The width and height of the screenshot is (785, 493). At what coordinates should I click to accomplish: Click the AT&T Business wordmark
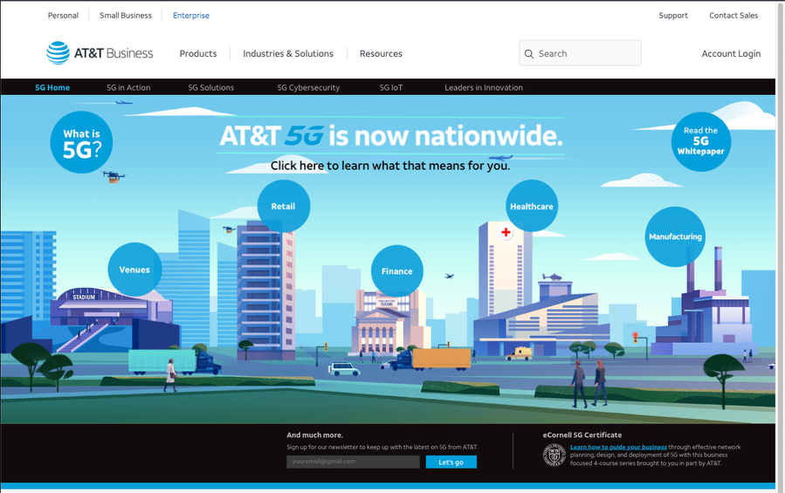point(114,53)
